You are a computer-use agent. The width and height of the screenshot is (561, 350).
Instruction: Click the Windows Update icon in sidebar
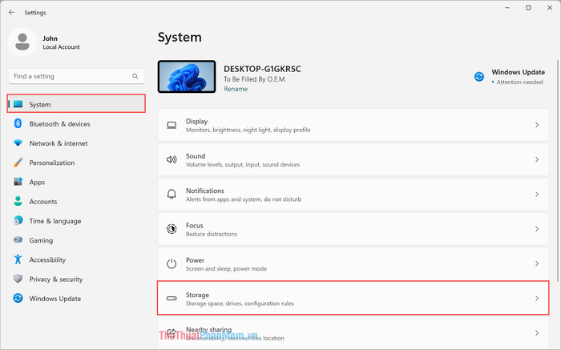[x=18, y=298]
